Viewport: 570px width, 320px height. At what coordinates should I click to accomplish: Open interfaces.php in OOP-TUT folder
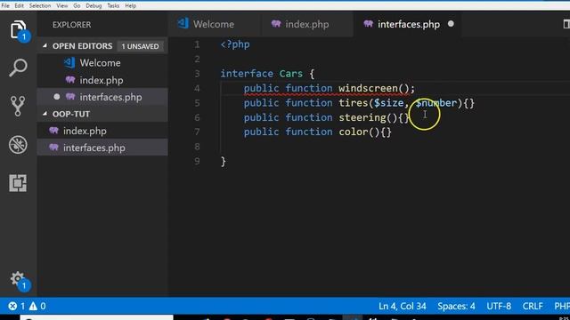pyautogui.click(x=102, y=148)
